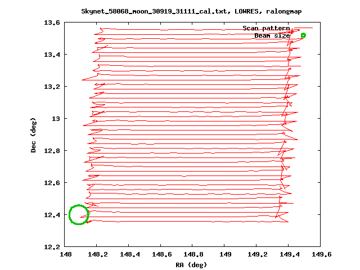Click the 13.6 tick label on Dec axis
This screenshot has width=360, height=270.
point(52,22)
